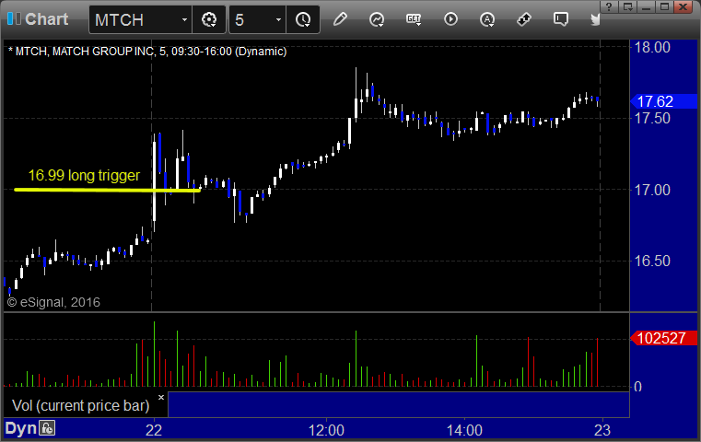Image resolution: width=701 pixels, height=442 pixels.
Task: Click the Dyn scaling label
Action: (20, 428)
